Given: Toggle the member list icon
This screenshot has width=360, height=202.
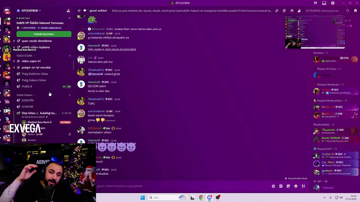Looking at the screenshot, I should coord(299,11).
